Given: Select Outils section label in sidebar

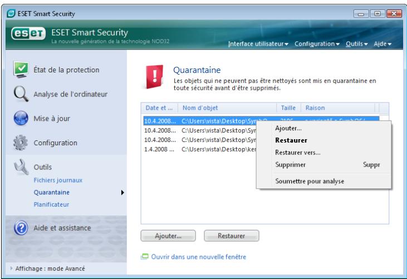Looking at the screenshot, I should [42, 167].
